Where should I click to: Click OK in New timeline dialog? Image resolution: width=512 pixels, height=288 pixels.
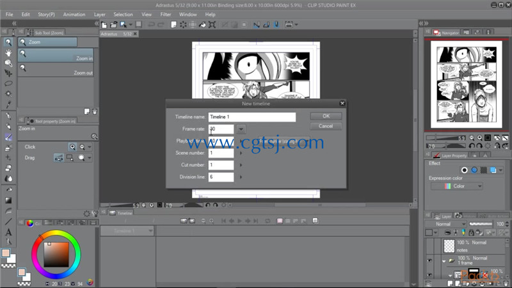pos(326,116)
